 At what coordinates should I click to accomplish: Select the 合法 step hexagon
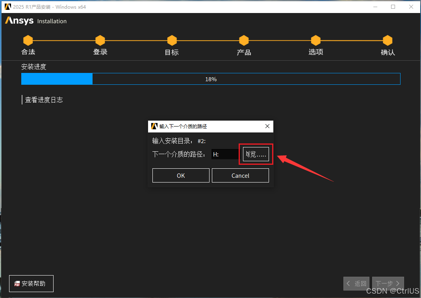click(x=28, y=41)
